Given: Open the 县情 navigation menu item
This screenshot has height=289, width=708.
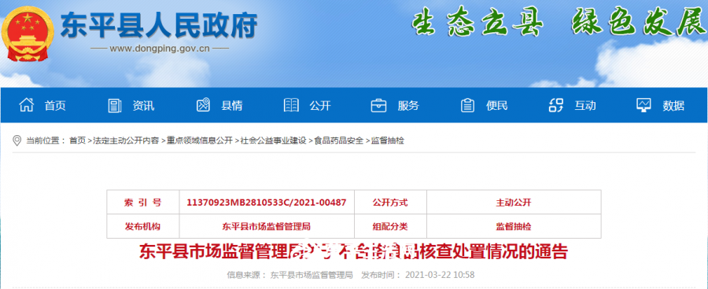Looking at the screenshot, I should [x=231, y=105].
